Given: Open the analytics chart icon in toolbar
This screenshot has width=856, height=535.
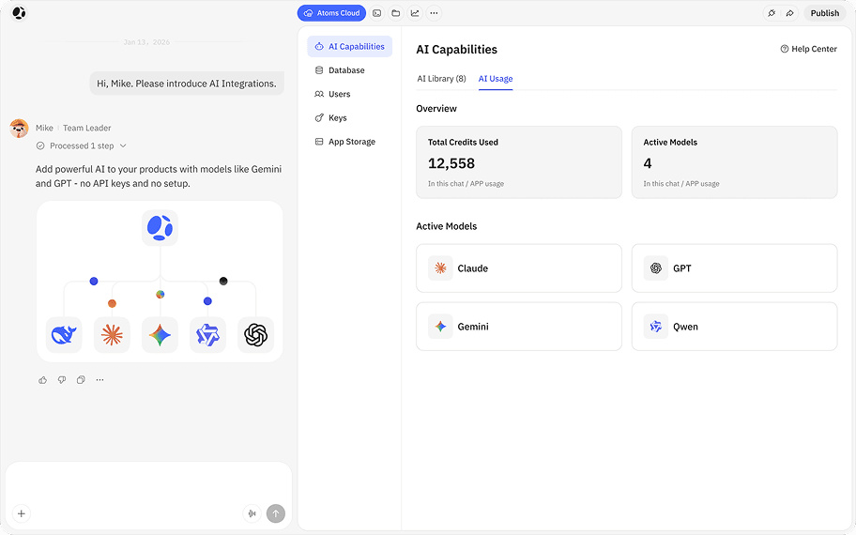Looking at the screenshot, I should pyautogui.click(x=415, y=13).
